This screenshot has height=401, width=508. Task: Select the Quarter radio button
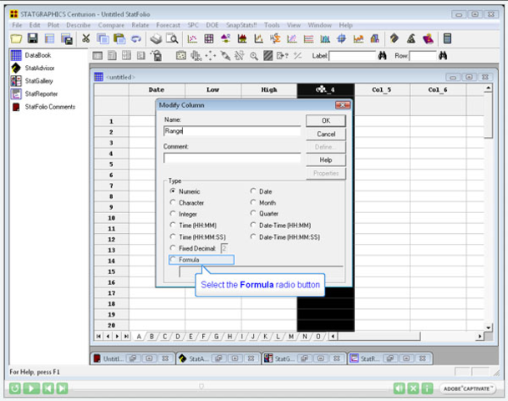point(253,214)
